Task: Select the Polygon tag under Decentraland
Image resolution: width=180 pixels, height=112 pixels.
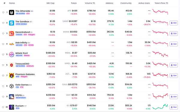Action: pyautogui.click(x=31, y=35)
